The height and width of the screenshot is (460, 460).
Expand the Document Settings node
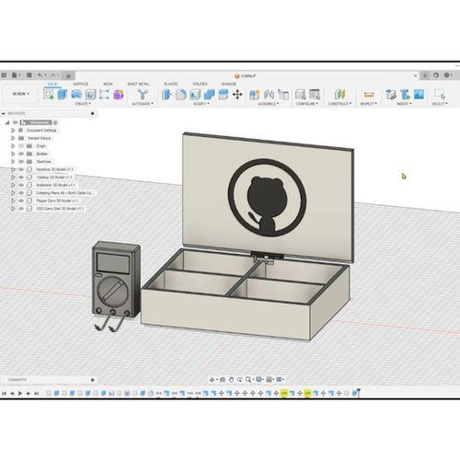(13, 131)
